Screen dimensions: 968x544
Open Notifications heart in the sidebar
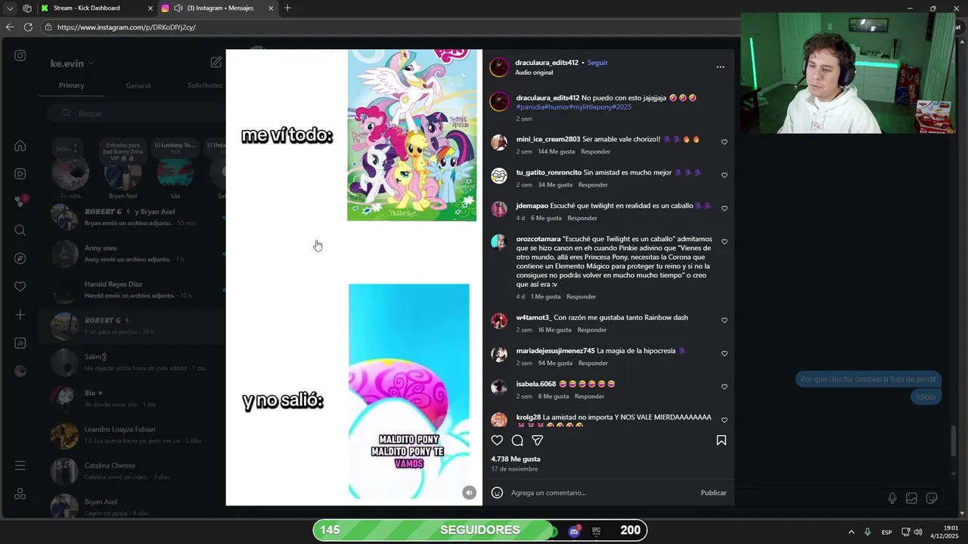coord(20,286)
